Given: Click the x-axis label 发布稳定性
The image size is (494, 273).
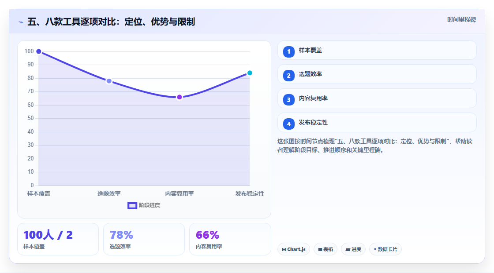Looking at the screenshot, I should coord(250,193).
